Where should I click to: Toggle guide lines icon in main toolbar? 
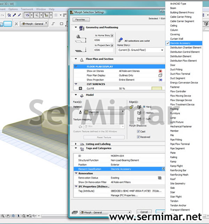[x=27, y=15]
